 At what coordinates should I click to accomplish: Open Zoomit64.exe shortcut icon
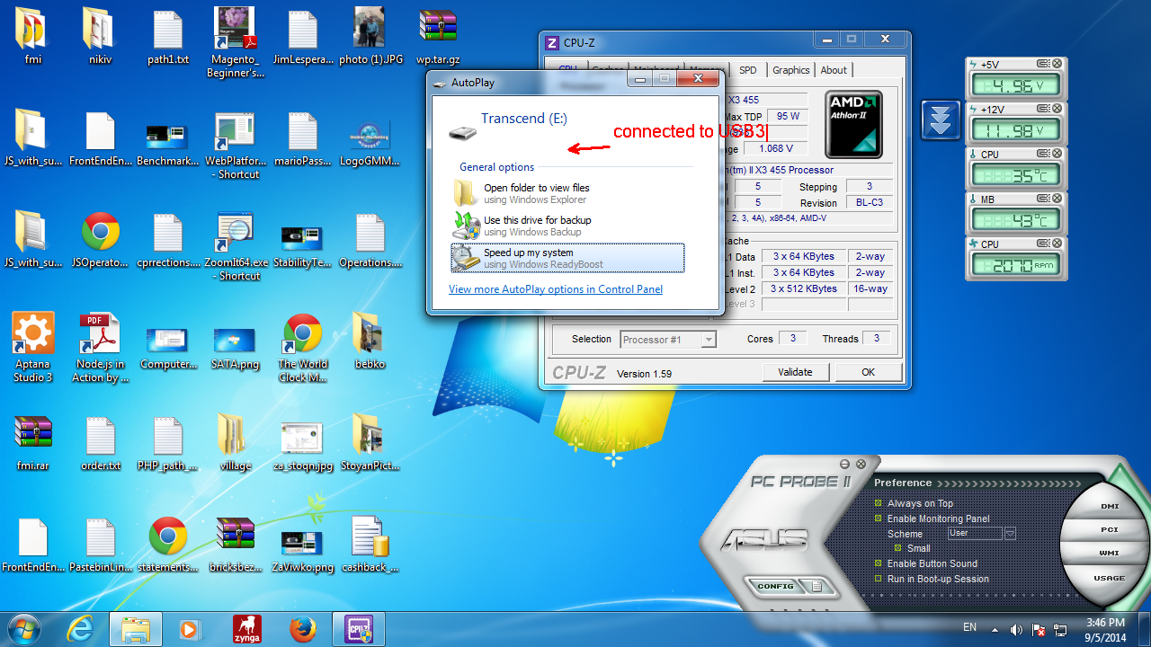pyautogui.click(x=235, y=246)
